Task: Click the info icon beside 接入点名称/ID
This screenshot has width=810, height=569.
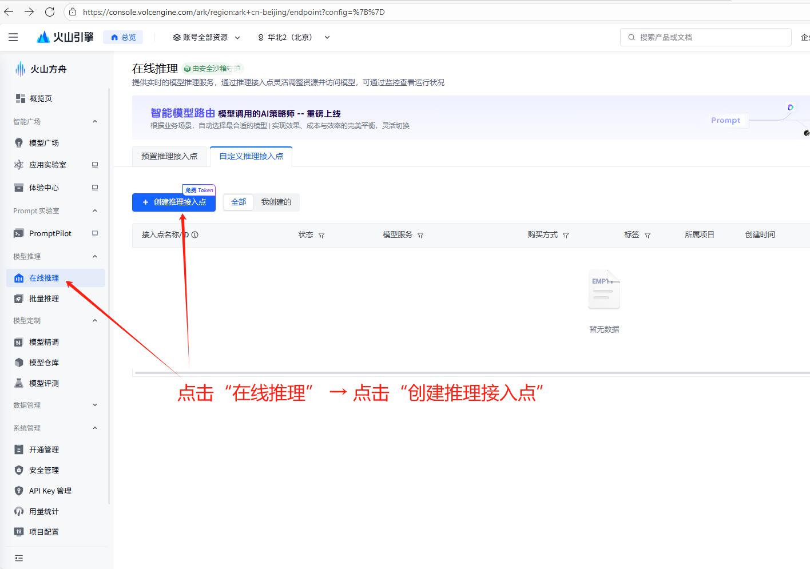Action: click(x=196, y=234)
